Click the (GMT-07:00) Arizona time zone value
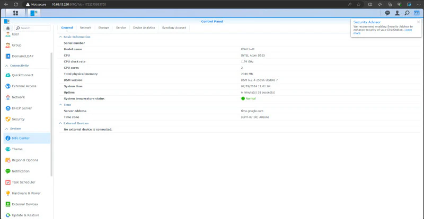The width and height of the screenshot is (424, 219). [255, 117]
